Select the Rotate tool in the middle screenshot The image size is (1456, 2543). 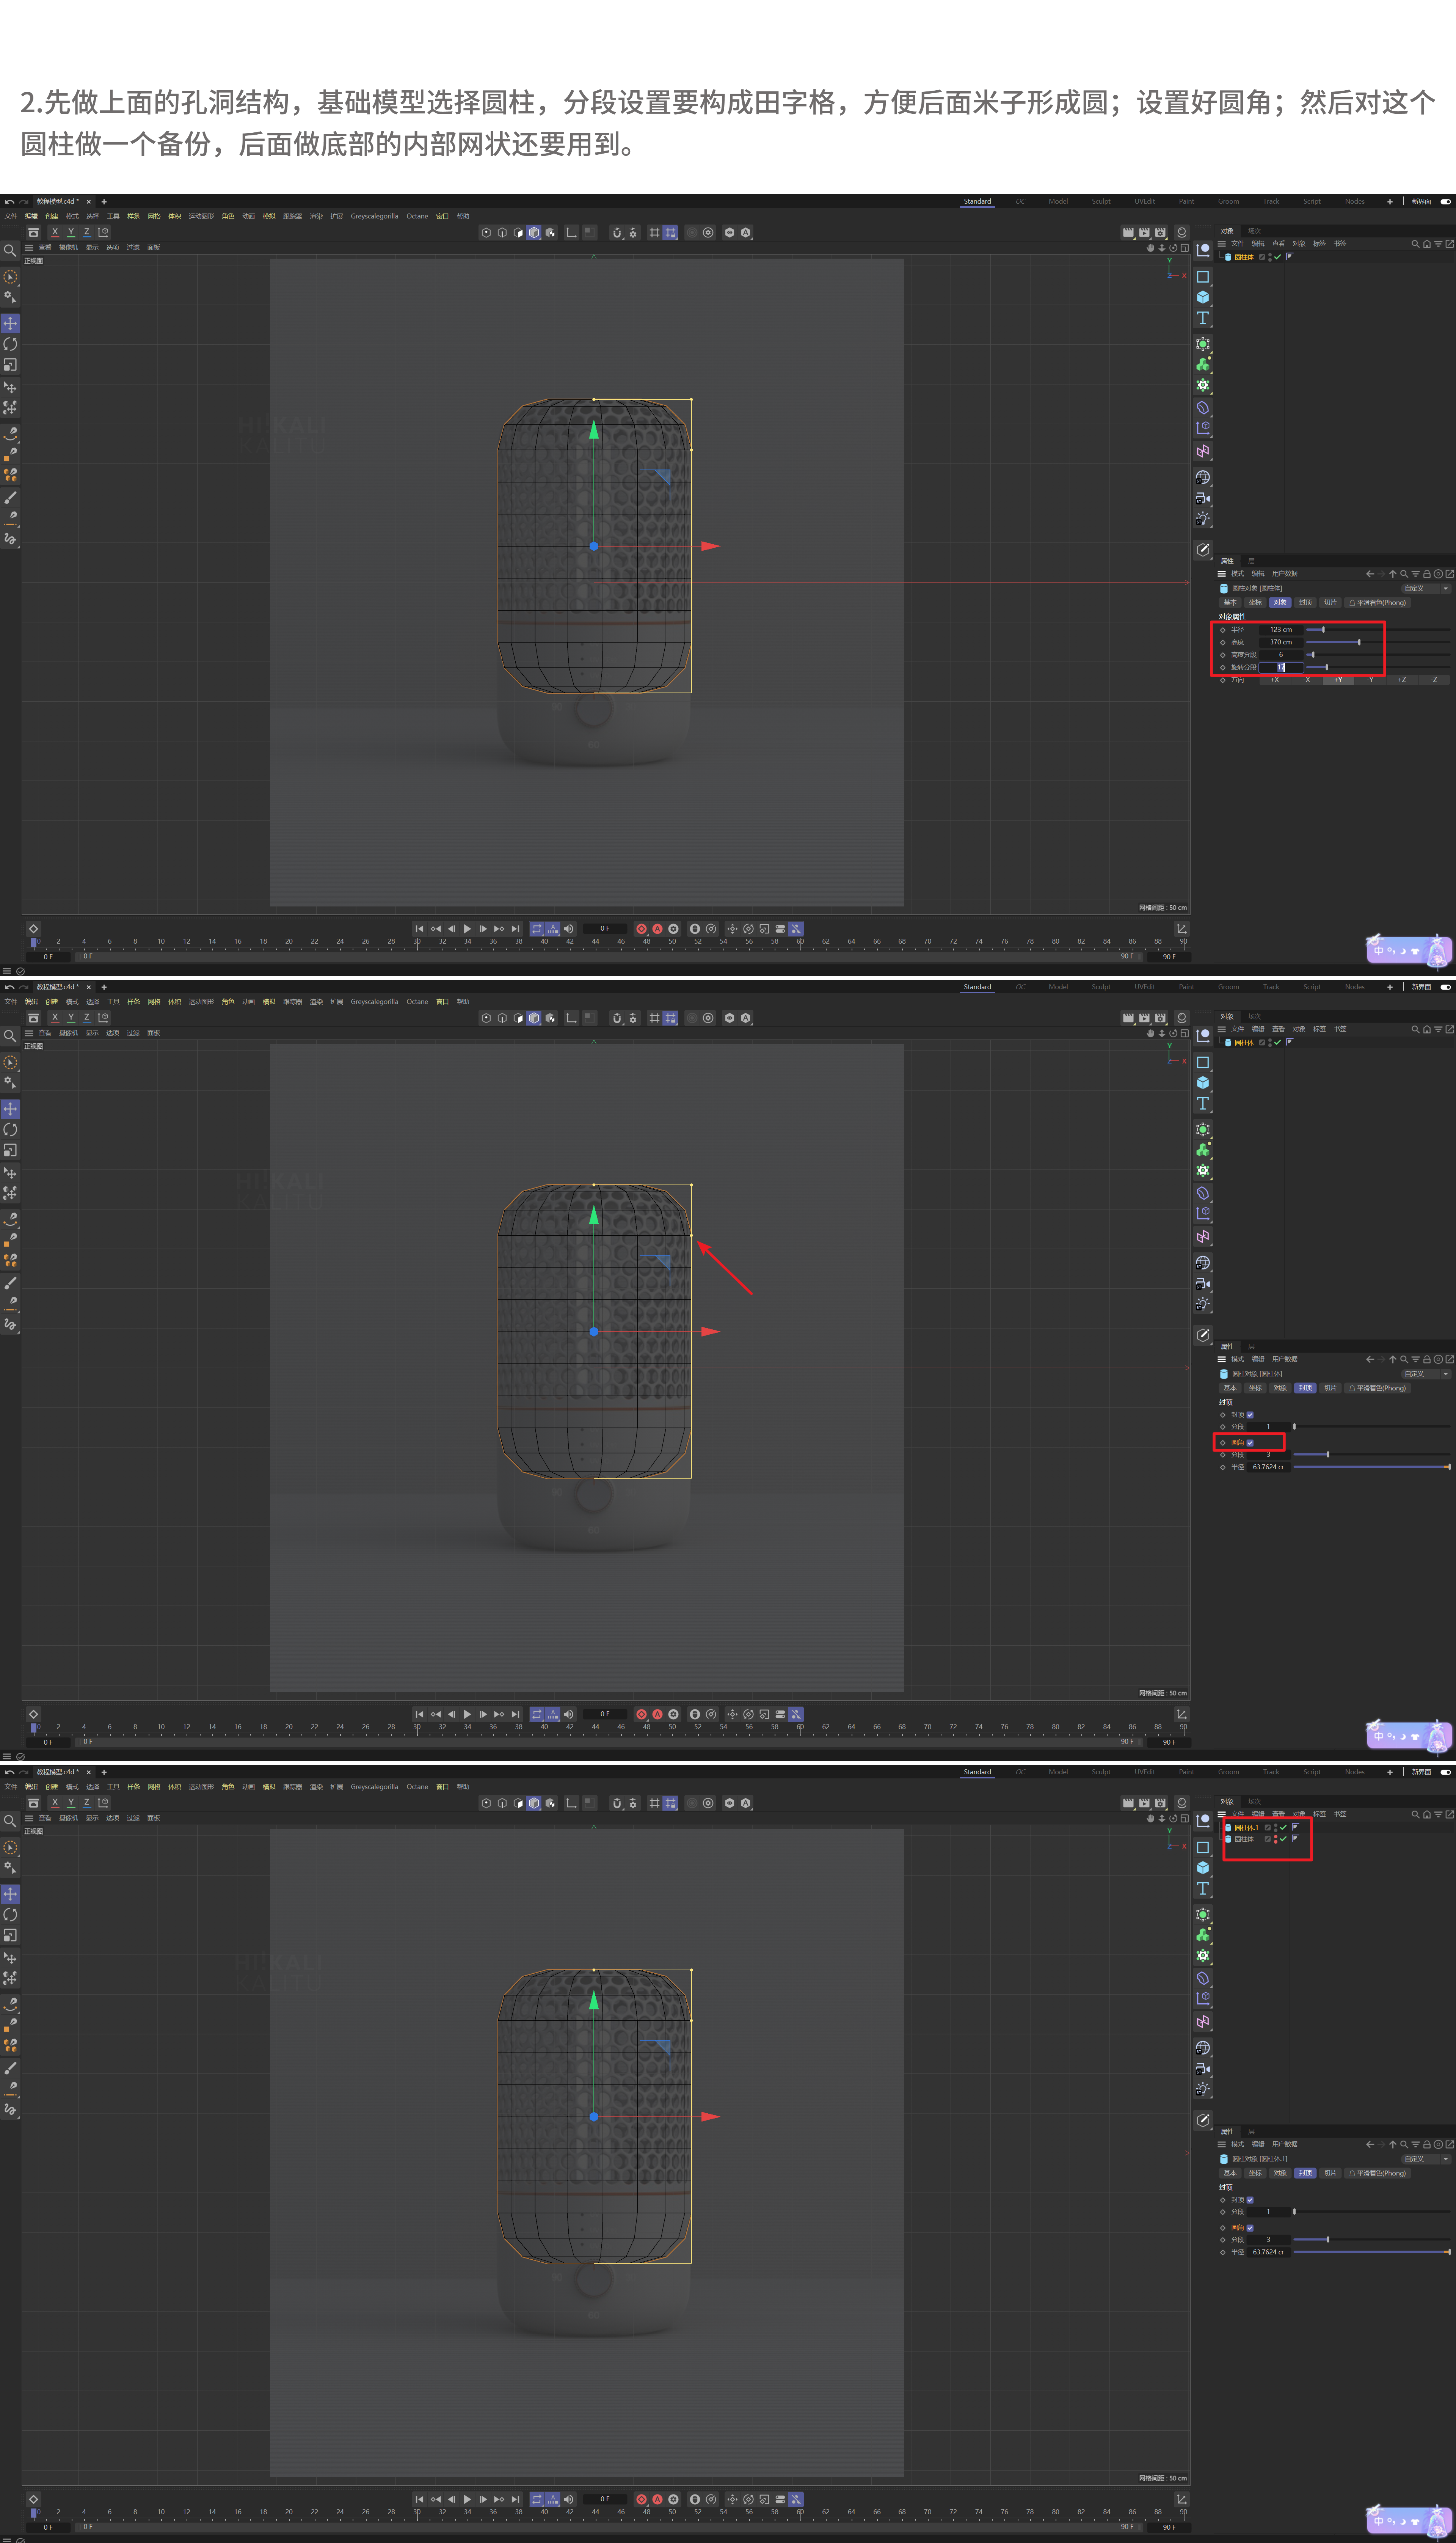[x=10, y=1129]
